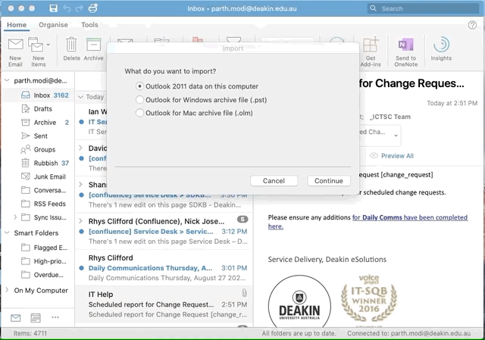The height and width of the screenshot is (340, 485).
Task: Open the Conversa... folder
Action: (39, 190)
